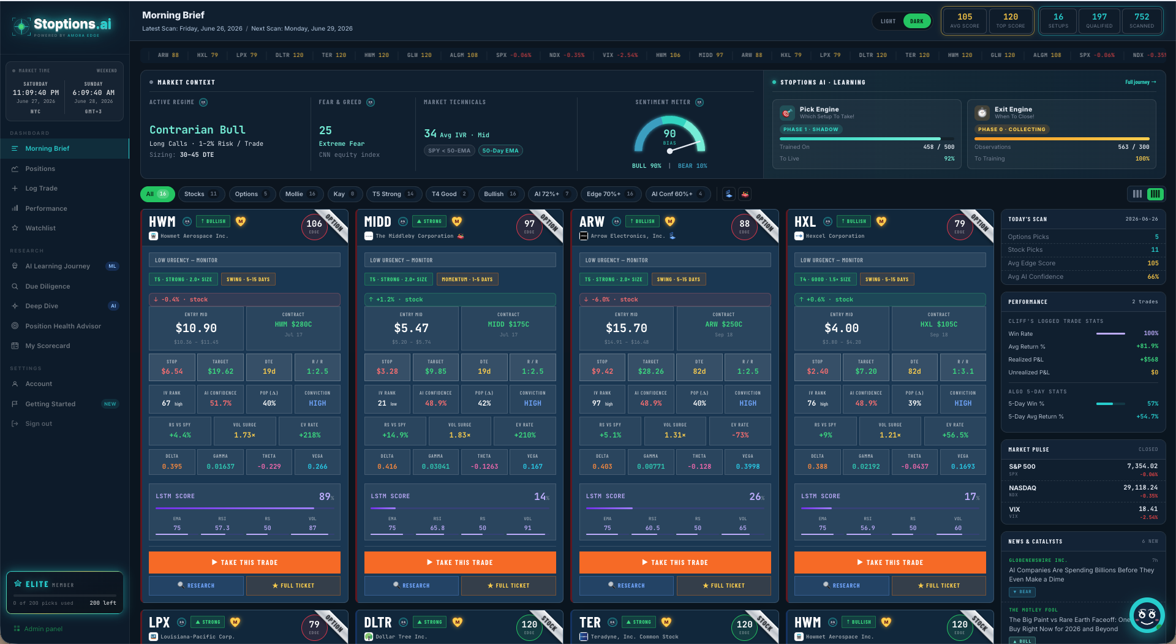Click the info icon beside Active Regime
The image size is (1176, 644).
pos(203,102)
